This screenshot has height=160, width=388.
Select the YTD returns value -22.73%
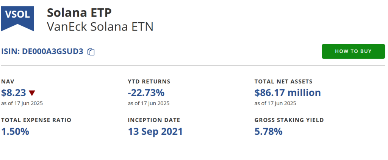point(146,93)
